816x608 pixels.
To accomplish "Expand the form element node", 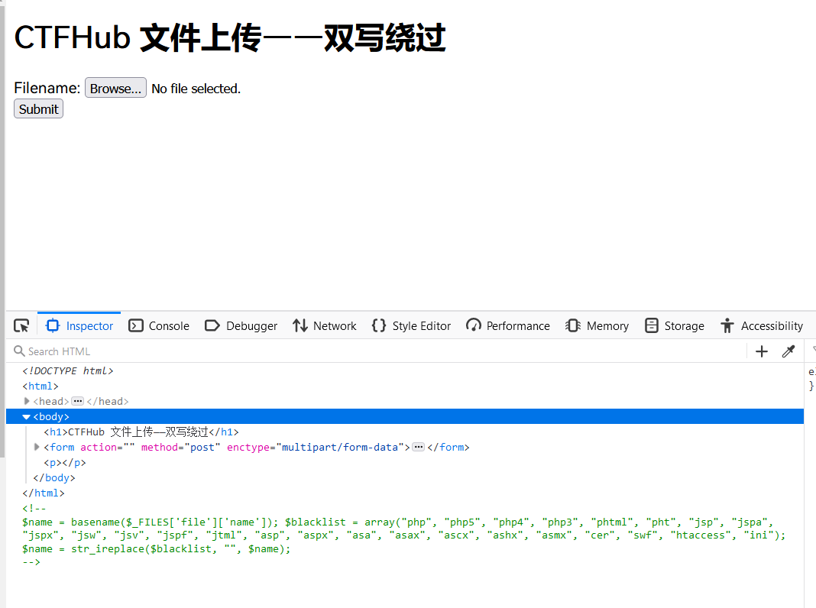I will pos(37,447).
